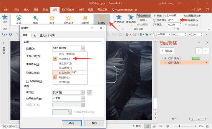Click the zoom out minus button

pos(173,126)
